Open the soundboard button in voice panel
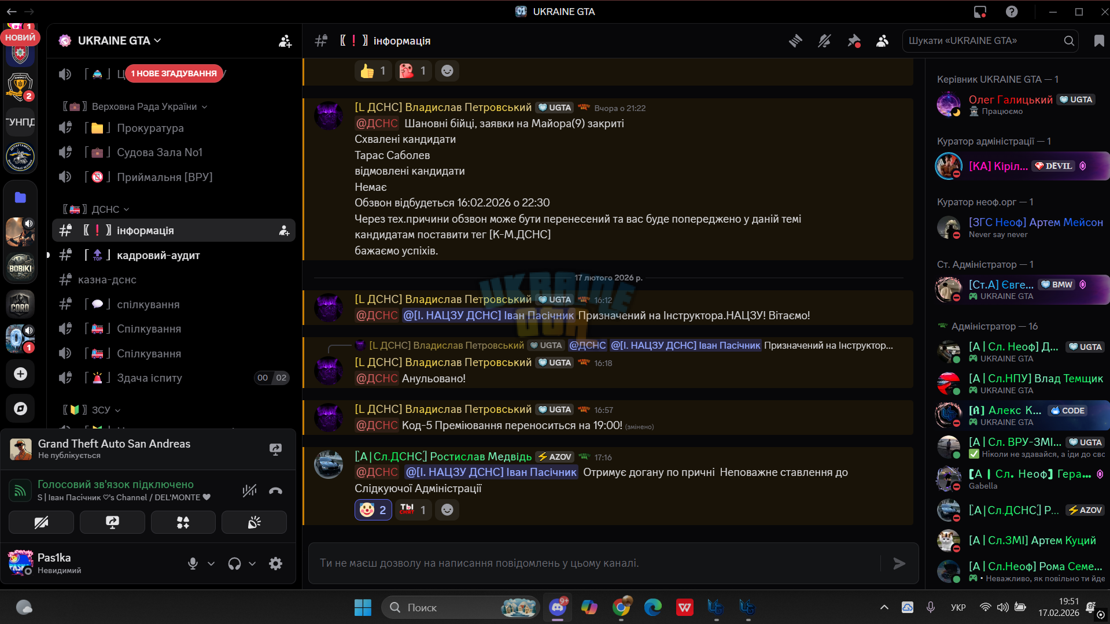 (x=255, y=523)
